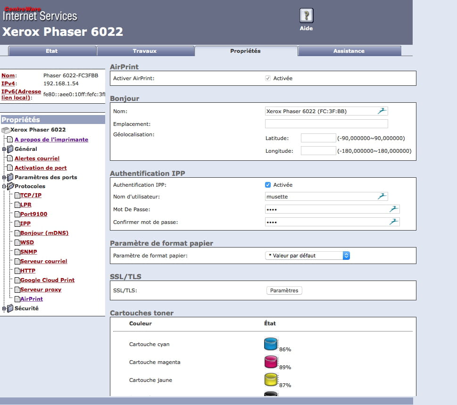Open the Paramètre de format papier dropdown
This screenshot has height=405, width=457.
click(307, 256)
